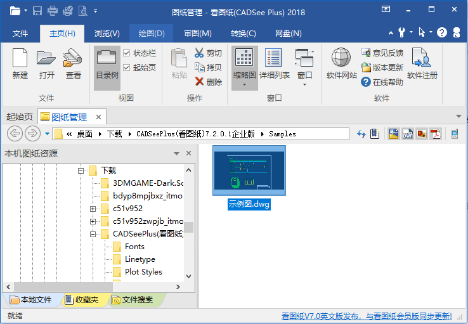Screen dimensions: 468x324
Task: Open the document tab list dropdown arrow
Action: click(x=458, y=117)
